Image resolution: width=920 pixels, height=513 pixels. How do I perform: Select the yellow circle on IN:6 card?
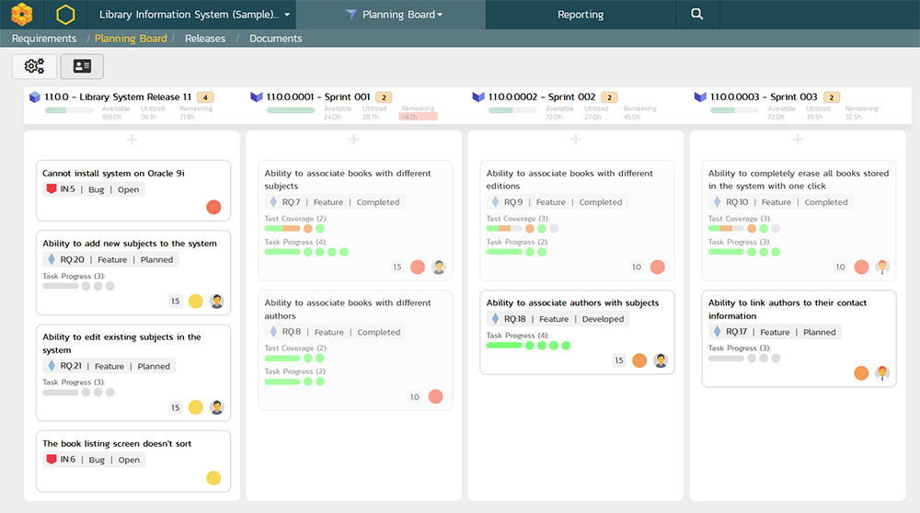(x=213, y=477)
